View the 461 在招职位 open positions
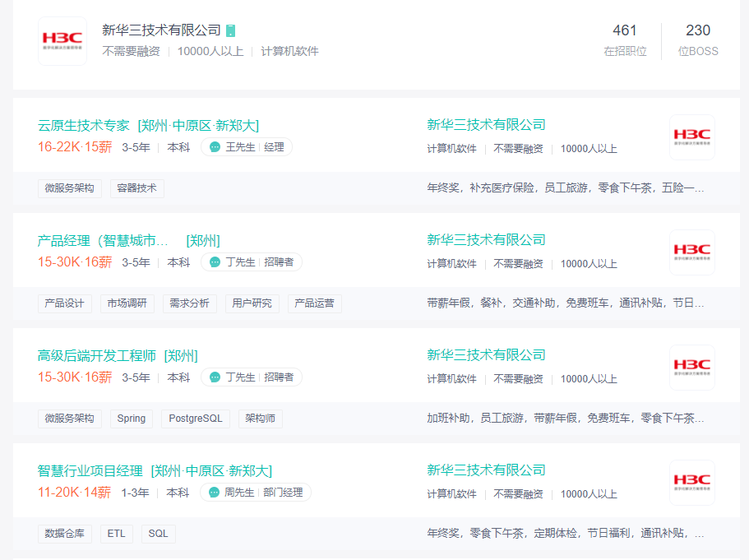 pos(625,39)
